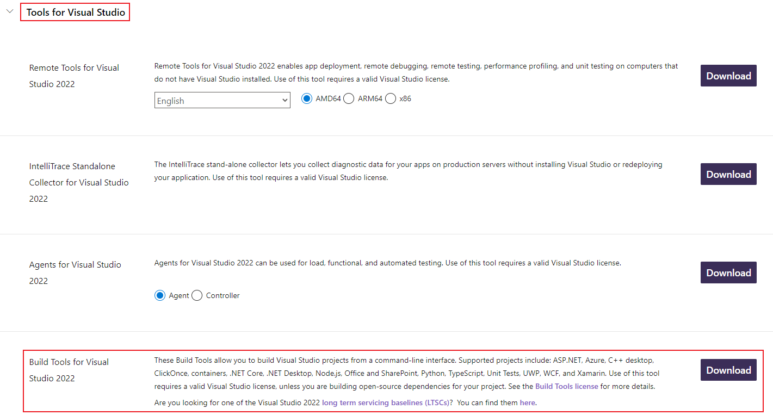773x415 pixels.
Task: Click the IntelliTrace Standalone Collector title
Action: [79, 182]
